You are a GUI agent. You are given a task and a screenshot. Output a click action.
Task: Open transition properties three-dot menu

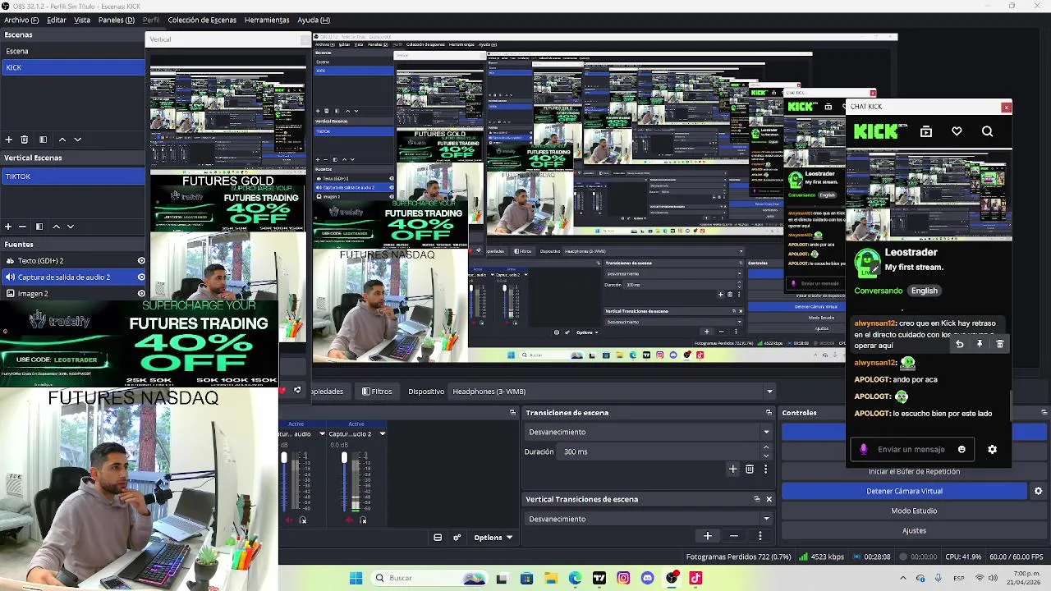(x=765, y=469)
